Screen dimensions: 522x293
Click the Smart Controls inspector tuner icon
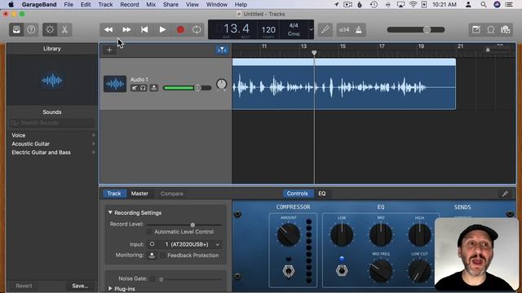pyautogui.click(x=505, y=194)
